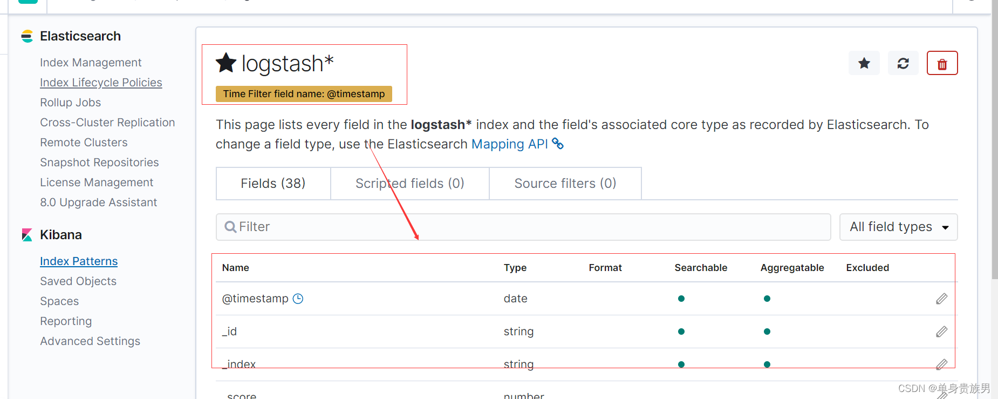This screenshot has width=998, height=399.
Task: Follow the Mapping API link
Action: click(510, 144)
